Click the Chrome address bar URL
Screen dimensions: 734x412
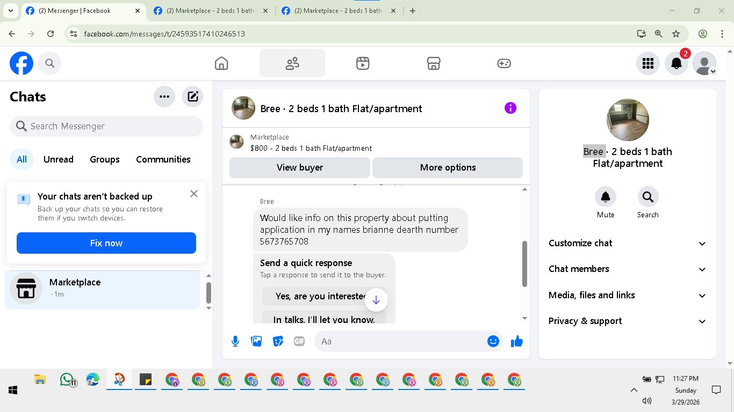point(164,34)
